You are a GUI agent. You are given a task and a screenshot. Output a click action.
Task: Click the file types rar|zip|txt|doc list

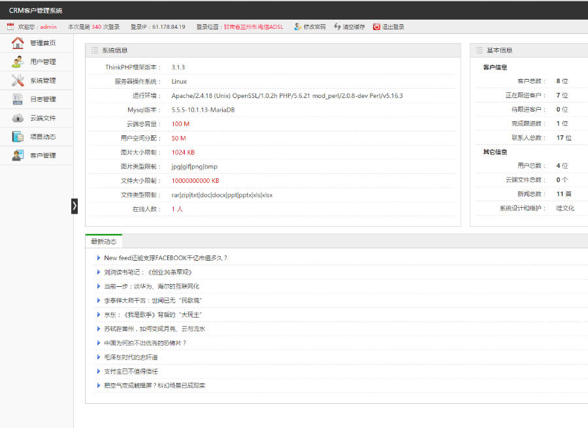222,195
